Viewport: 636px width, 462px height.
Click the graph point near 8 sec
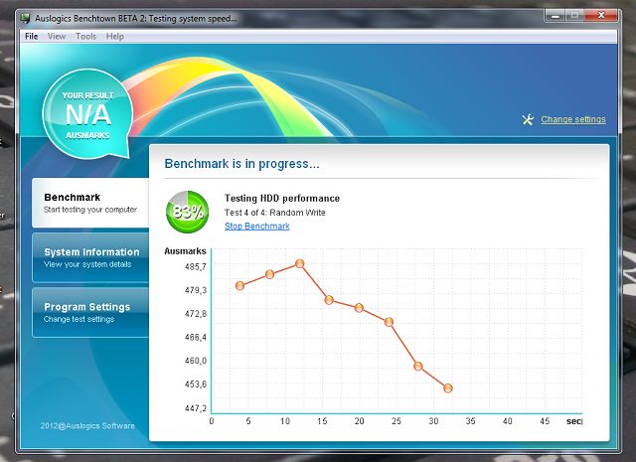[269, 274]
